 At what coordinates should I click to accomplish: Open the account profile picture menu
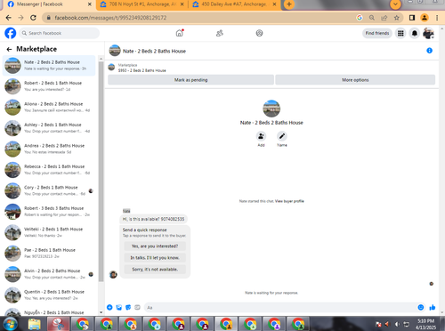pyautogui.click(x=428, y=33)
